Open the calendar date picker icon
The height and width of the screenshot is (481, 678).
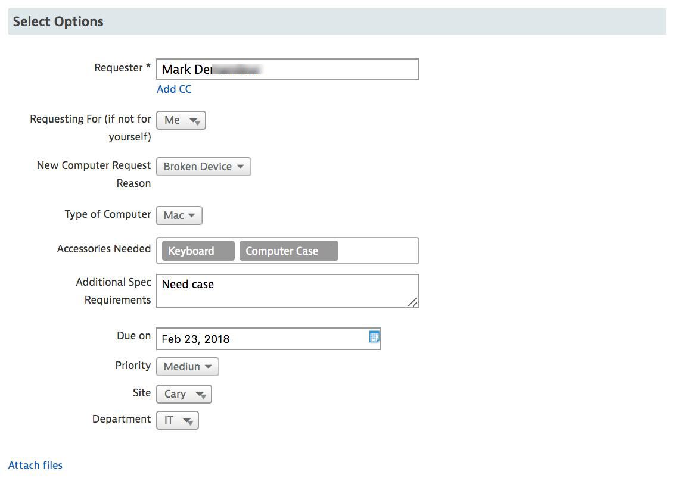pos(374,337)
